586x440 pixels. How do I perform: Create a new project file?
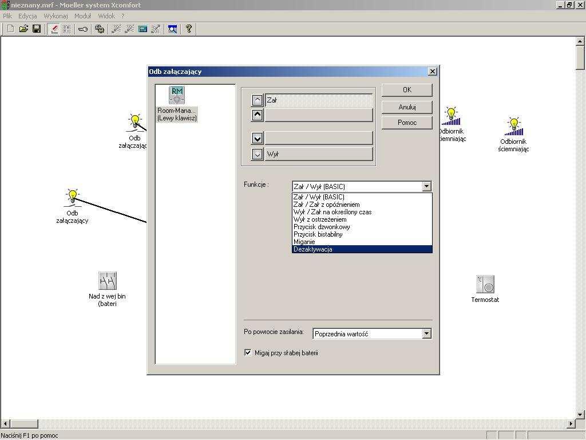10,29
